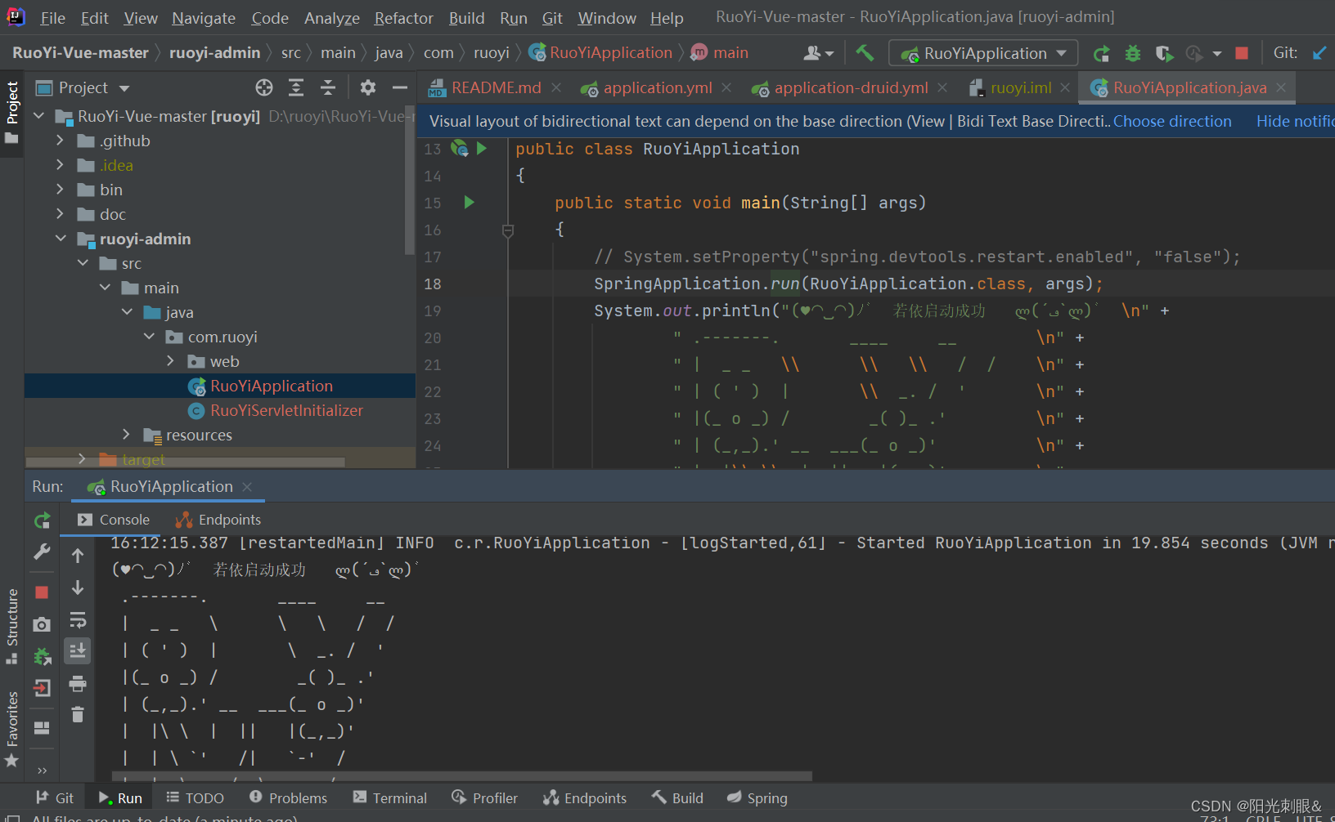1335x822 pixels.
Task: Close the ruoyi.iml editor tab
Action: pyautogui.click(x=1065, y=87)
